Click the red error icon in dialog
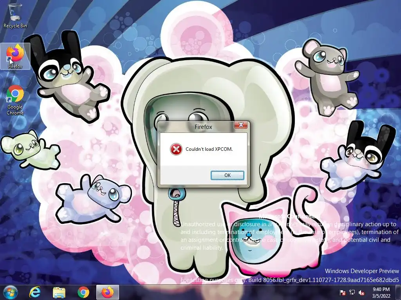The image size is (401, 300). (176, 149)
